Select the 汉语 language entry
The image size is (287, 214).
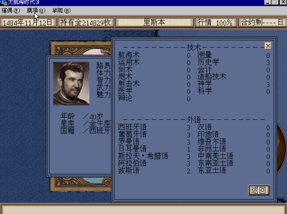(x=234, y=127)
